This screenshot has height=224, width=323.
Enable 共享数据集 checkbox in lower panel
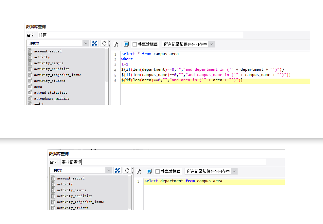[x=158, y=171]
